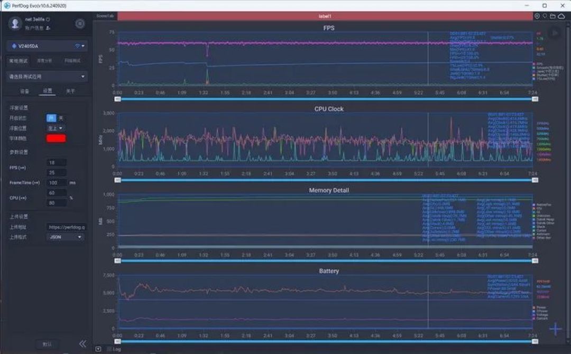Screen dimensions: 571x354
Task: Click the user avatar icon
Action: pos(15,23)
